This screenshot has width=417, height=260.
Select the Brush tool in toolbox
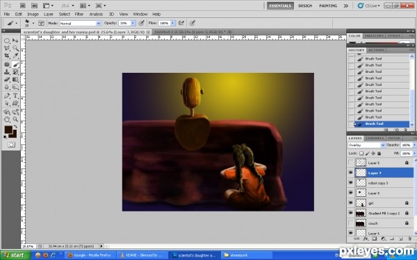point(15,64)
